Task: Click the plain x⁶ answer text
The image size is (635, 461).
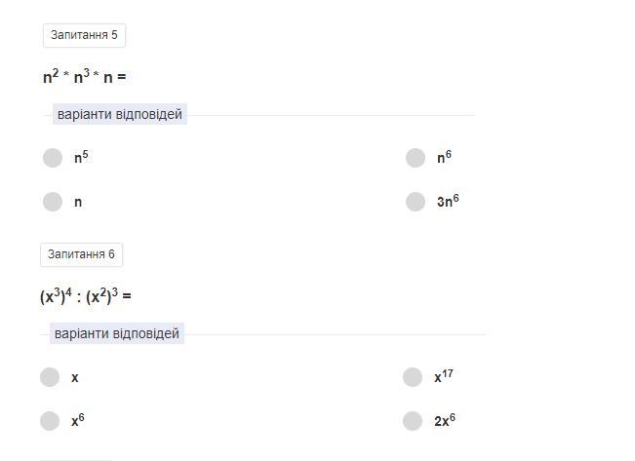Action: pyautogui.click(x=78, y=421)
